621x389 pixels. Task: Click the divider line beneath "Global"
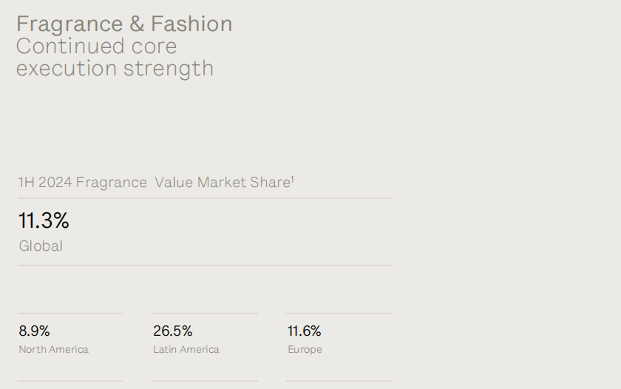204,265
